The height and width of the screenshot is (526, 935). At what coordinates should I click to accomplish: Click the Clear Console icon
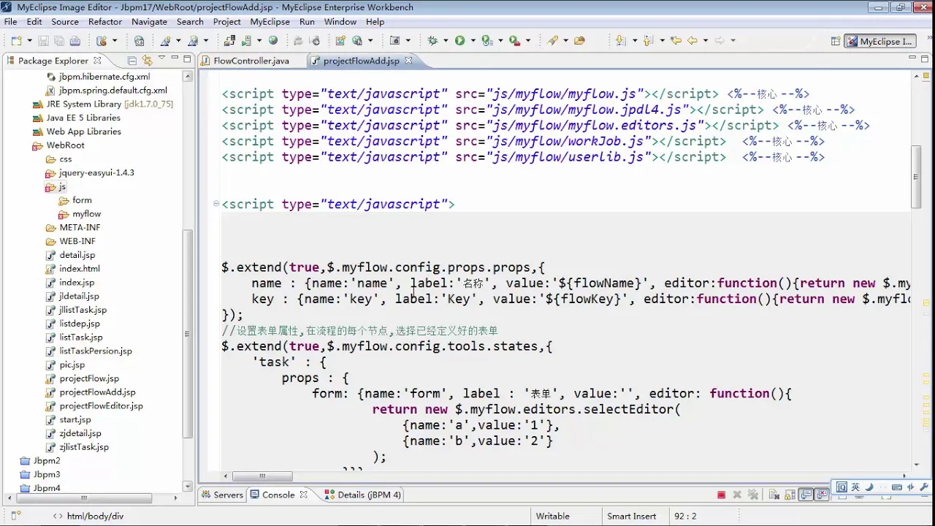point(774,495)
